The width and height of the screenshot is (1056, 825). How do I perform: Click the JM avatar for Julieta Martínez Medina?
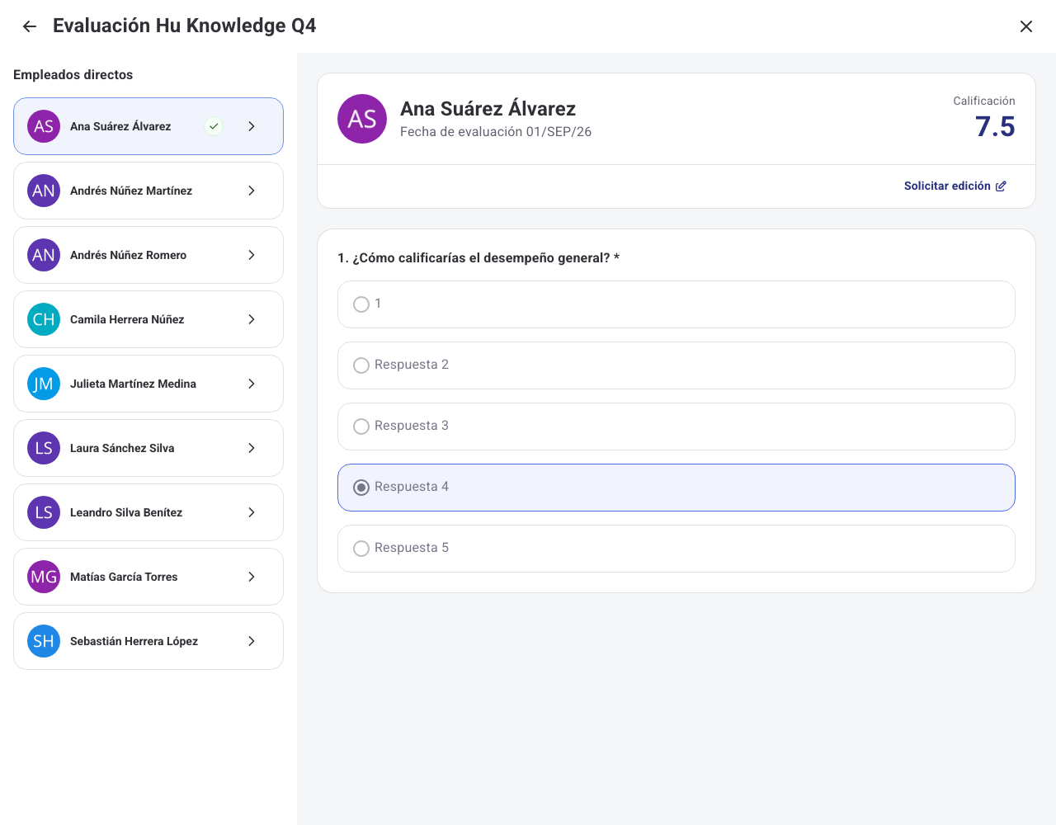coord(44,384)
